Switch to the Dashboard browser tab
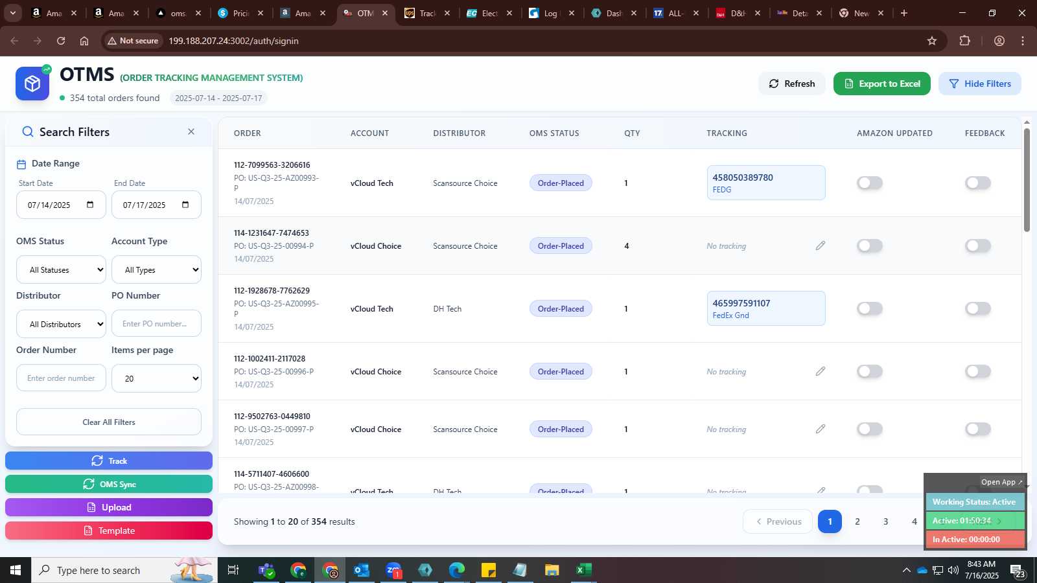 click(614, 13)
